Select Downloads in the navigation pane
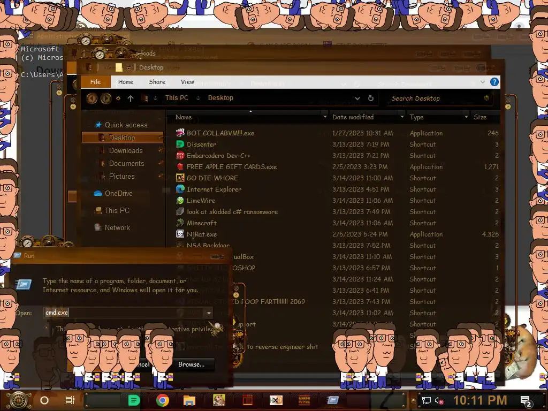Viewport: 548px width, 411px height. click(125, 150)
